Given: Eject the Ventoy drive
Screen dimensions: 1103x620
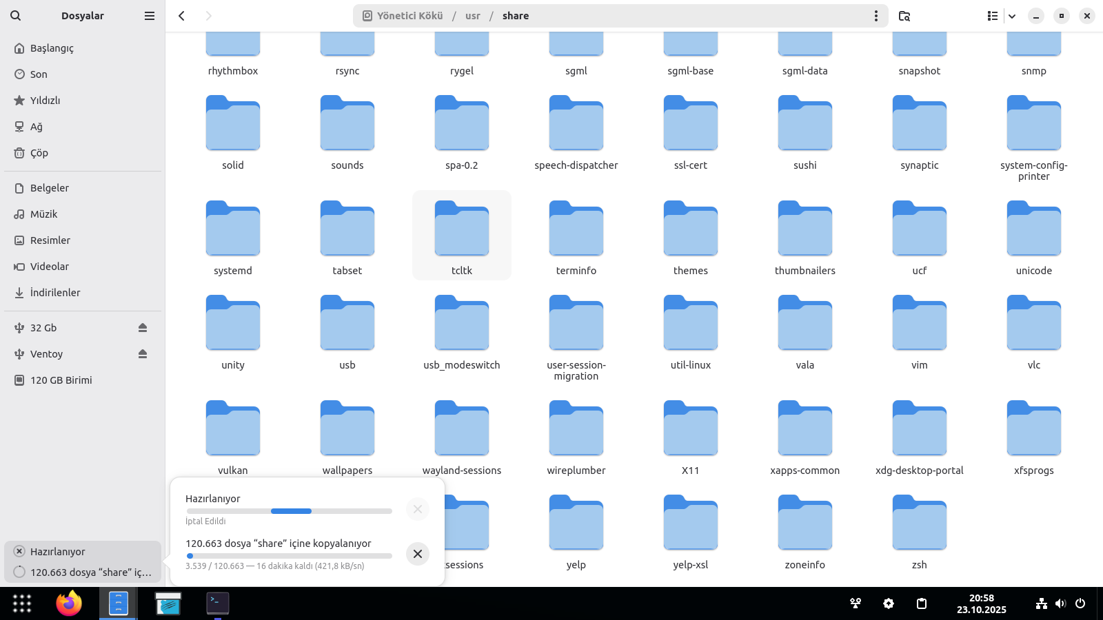Looking at the screenshot, I should [143, 354].
